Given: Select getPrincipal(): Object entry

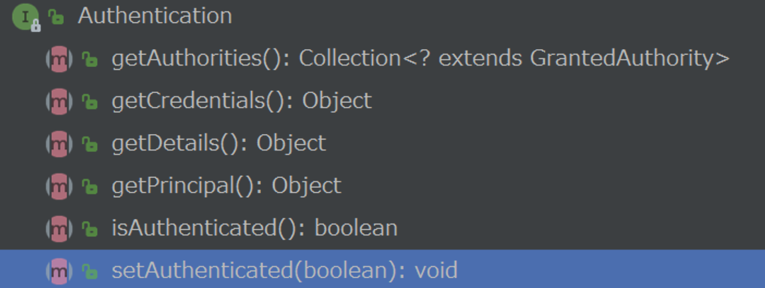Looking at the screenshot, I should point(226,186).
